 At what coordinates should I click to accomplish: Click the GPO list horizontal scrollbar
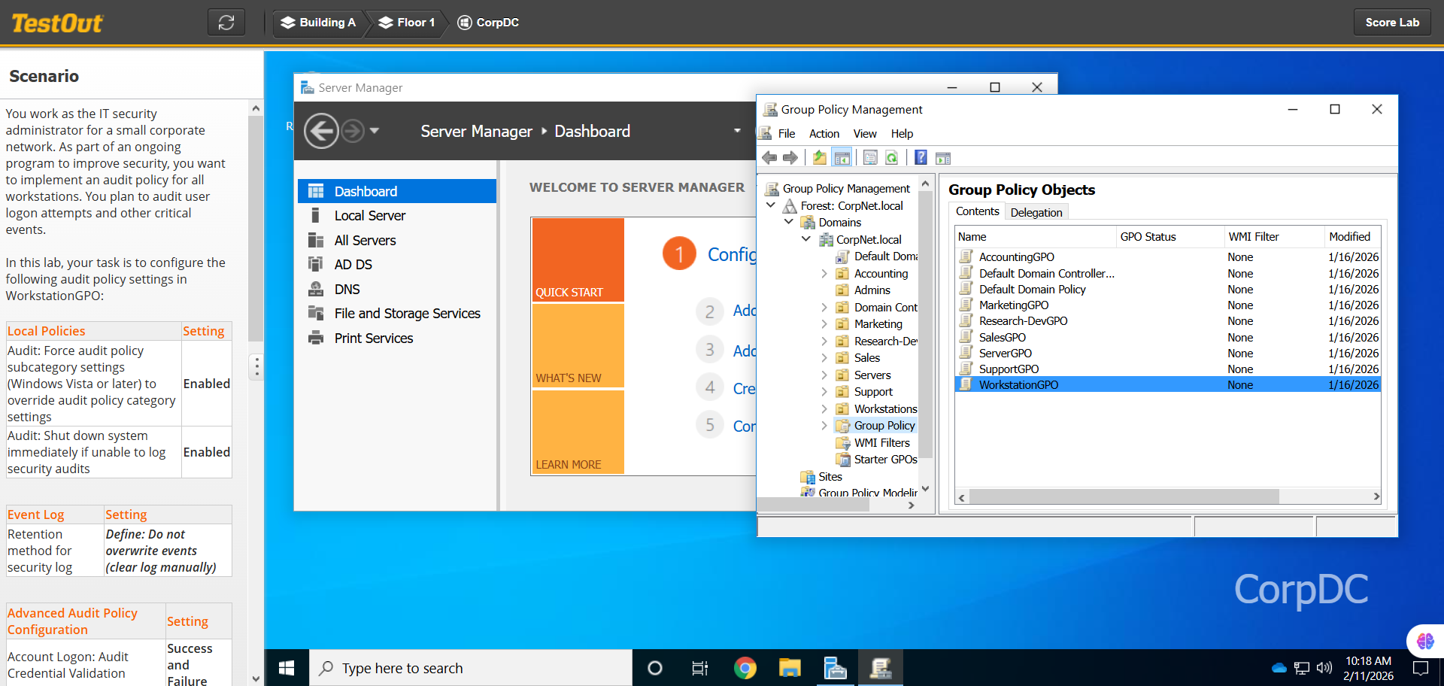1124,496
